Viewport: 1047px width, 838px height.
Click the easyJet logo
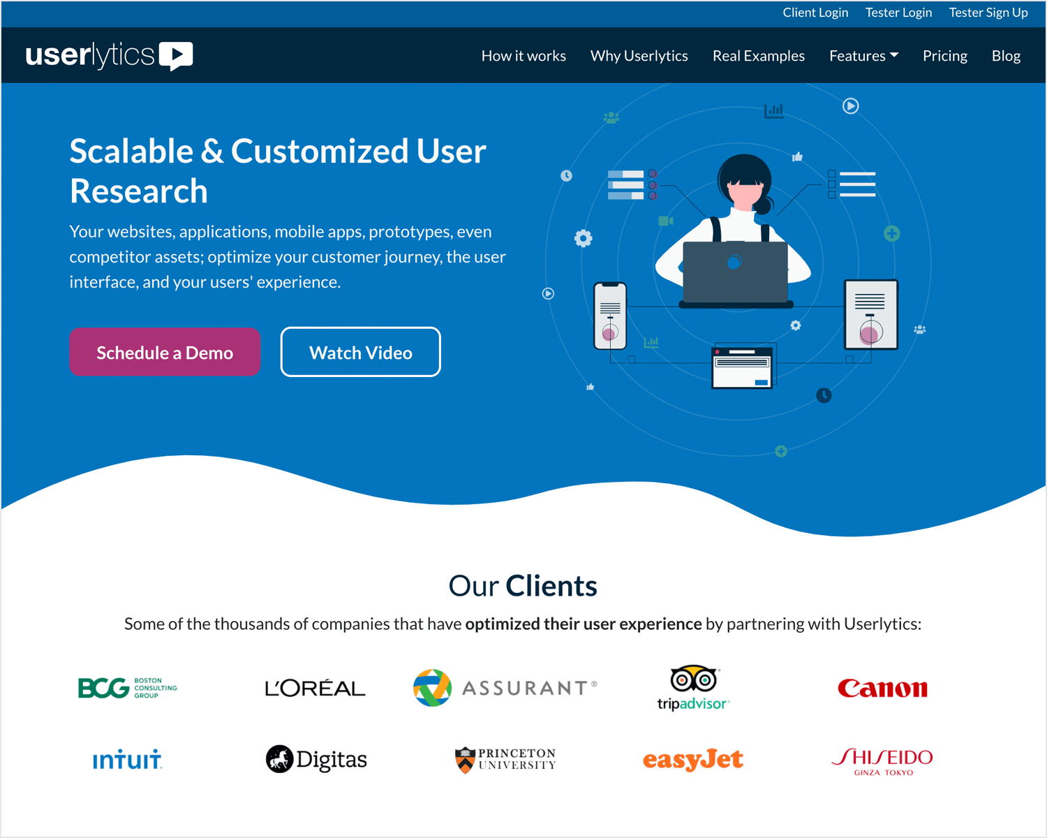click(x=693, y=760)
